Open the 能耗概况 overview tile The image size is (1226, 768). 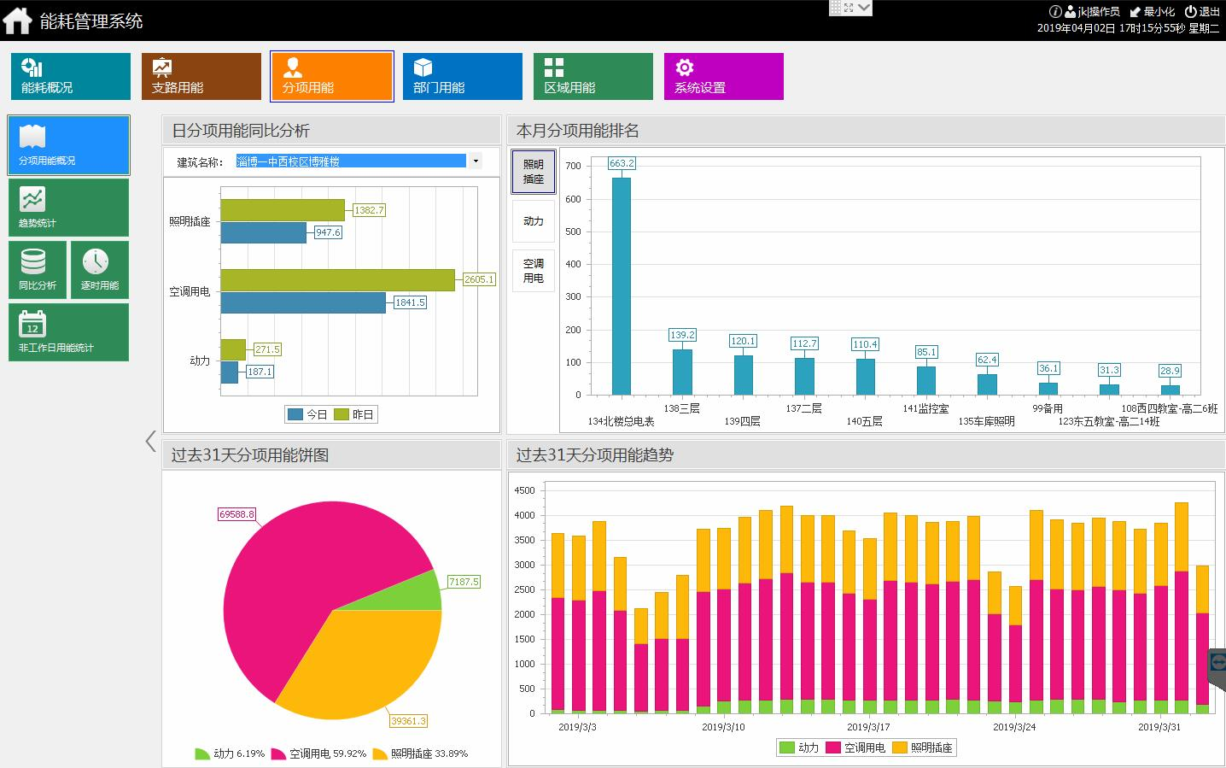click(x=71, y=77)
